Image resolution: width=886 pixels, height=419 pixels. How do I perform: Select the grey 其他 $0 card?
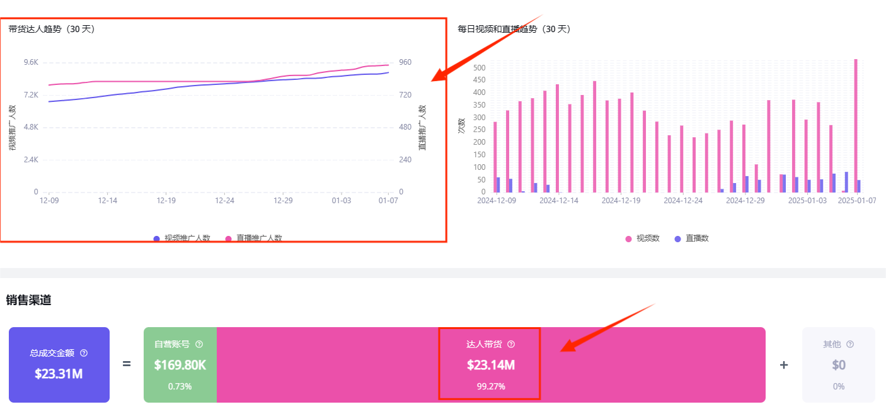click(838, 365)
